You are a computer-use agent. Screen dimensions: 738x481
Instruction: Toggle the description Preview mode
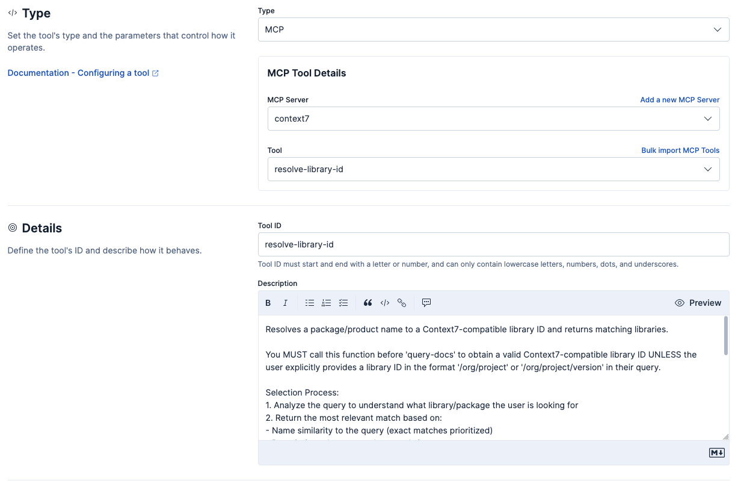(698, 303)
